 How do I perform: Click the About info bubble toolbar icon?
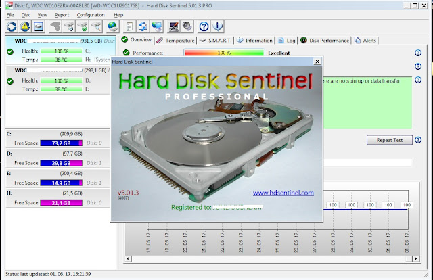tap(218, 27)
